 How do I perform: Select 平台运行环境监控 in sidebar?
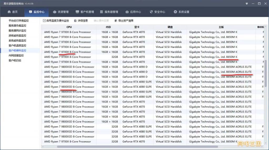pyautogui.click(x=18, y=20)
